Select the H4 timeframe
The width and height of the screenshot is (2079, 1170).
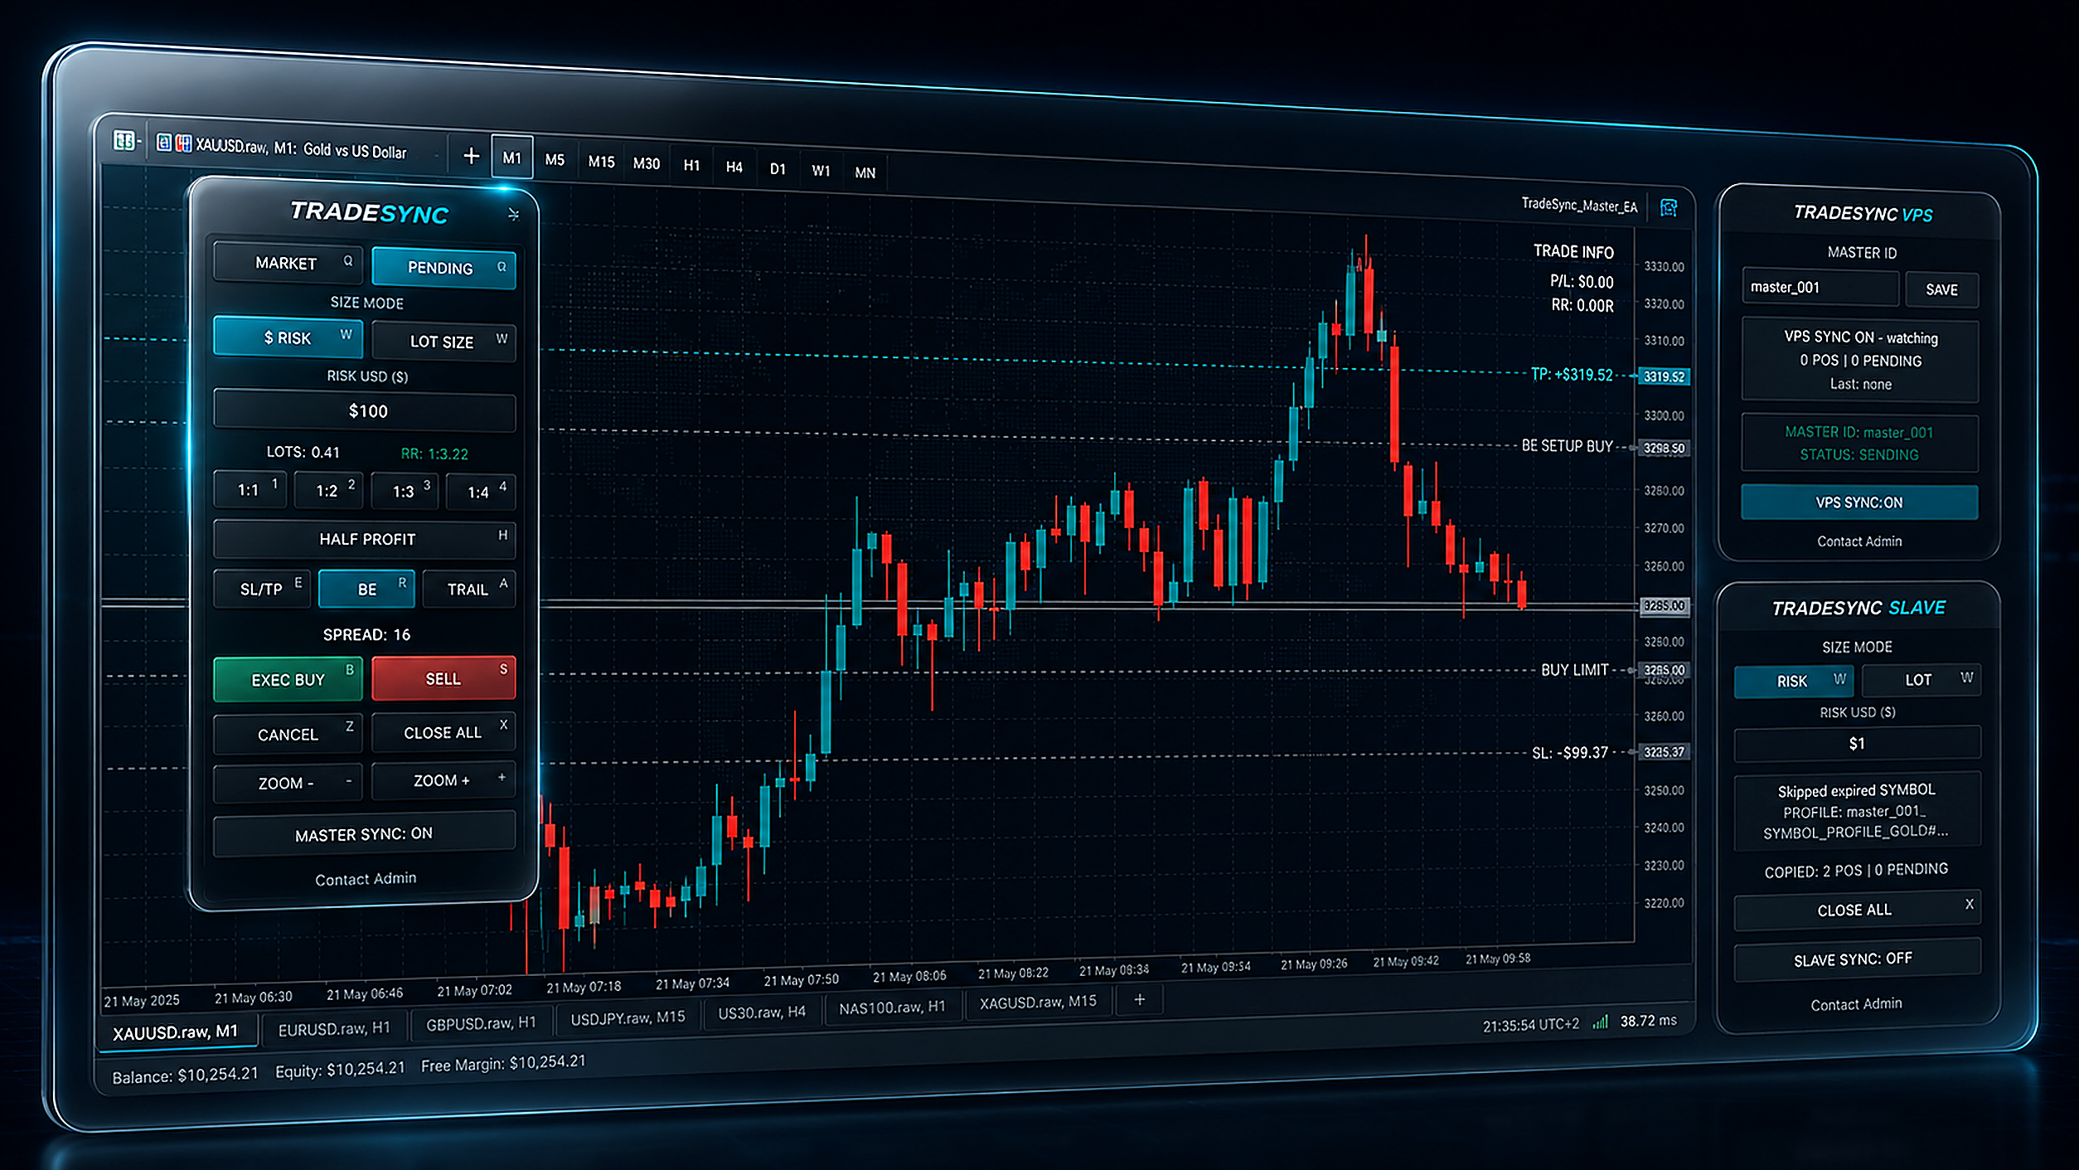734,167
